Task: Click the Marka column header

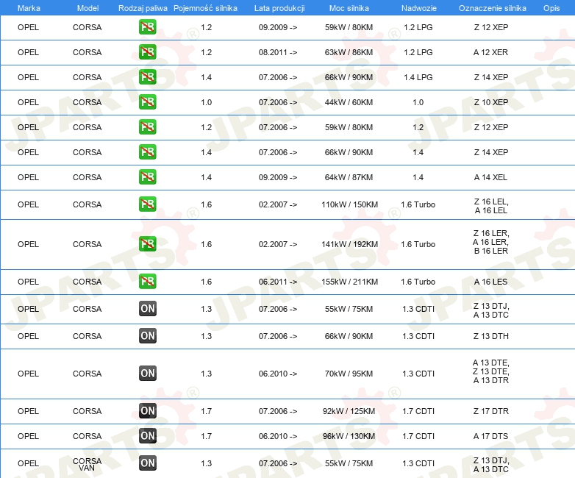Action: click(x=29, y=8)
